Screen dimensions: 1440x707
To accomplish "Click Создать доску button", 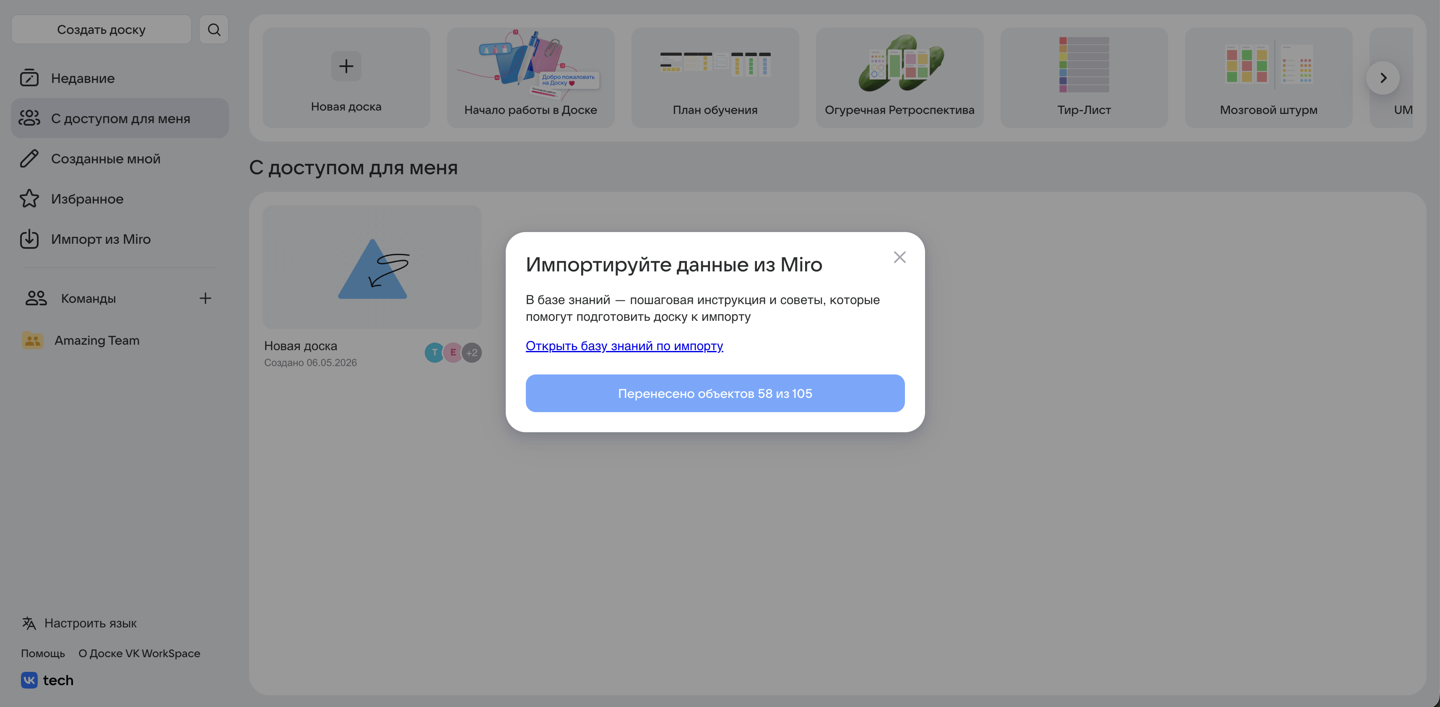I will 101,30.
